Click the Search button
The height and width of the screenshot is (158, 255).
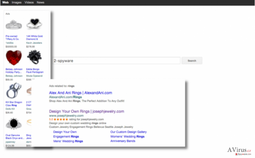pyautogui.click(x=192, y=60)
